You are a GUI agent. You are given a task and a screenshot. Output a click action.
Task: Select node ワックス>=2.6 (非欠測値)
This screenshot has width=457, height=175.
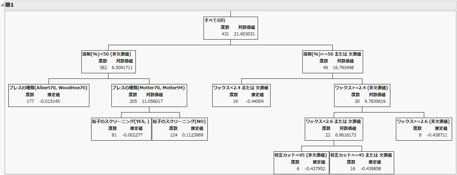coord(423,121)
